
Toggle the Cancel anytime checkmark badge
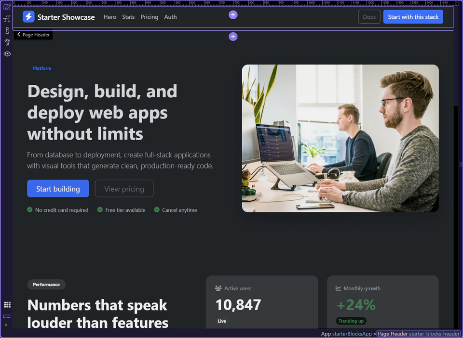[157, 210]
